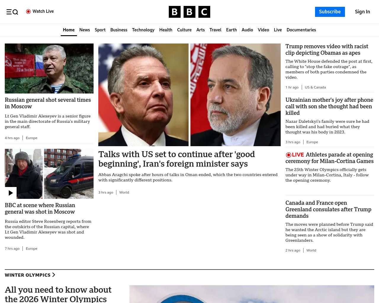Image resolution: width=379 pixels, height=303 pixels.
Task: Click the Subscribe button
Action: point(330,12)
